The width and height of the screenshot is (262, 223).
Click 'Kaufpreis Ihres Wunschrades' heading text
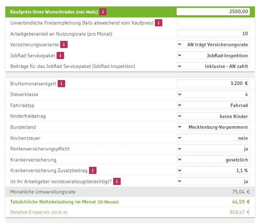coord(42,12)
